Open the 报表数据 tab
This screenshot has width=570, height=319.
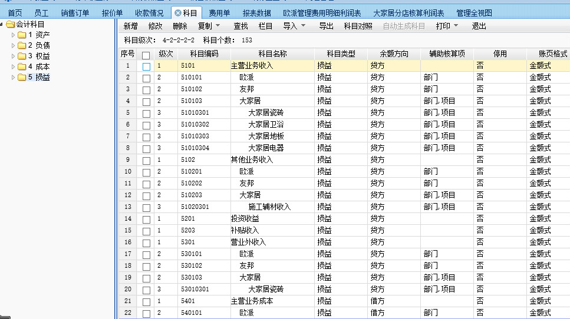(x=256, y=13)
